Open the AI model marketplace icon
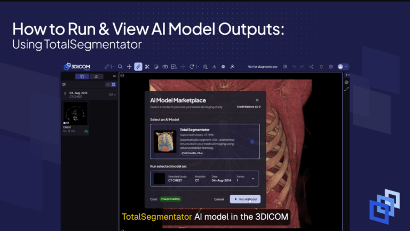 (223, 67)
